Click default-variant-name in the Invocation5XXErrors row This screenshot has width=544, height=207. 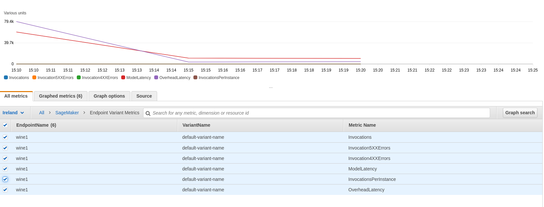pyautogui.click(x=203, y=148)
